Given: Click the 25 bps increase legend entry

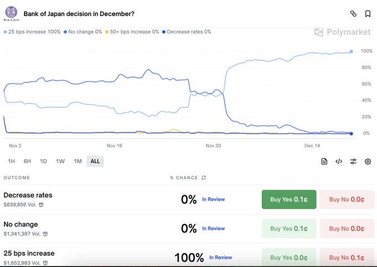Looking at the screenshot, I should (x=32, y=32).
